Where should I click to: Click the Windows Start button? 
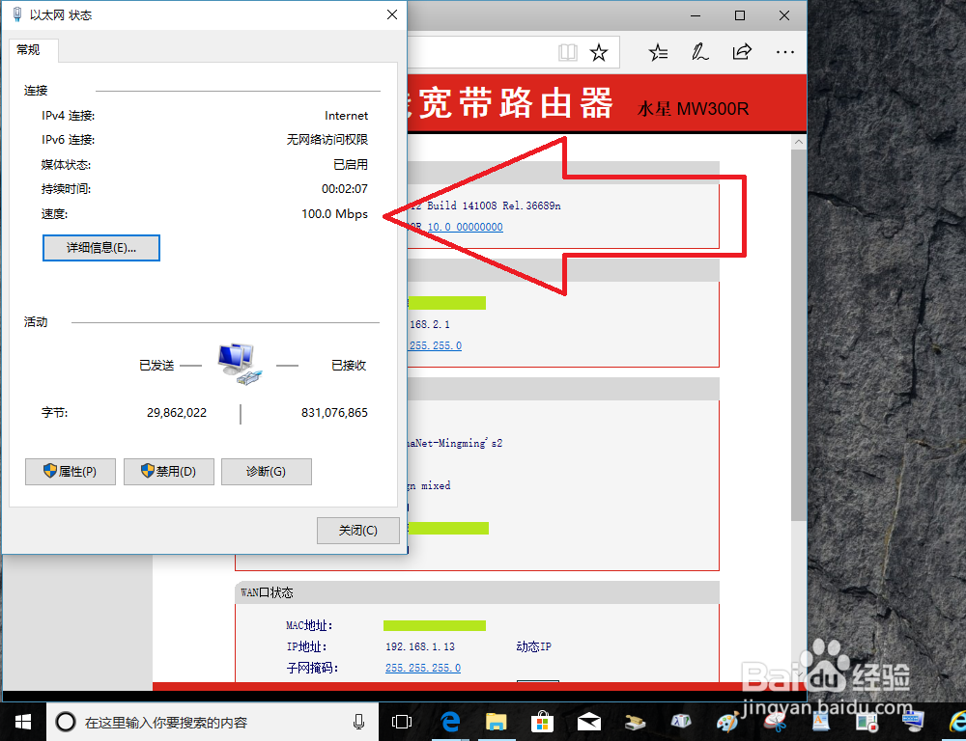21,721
